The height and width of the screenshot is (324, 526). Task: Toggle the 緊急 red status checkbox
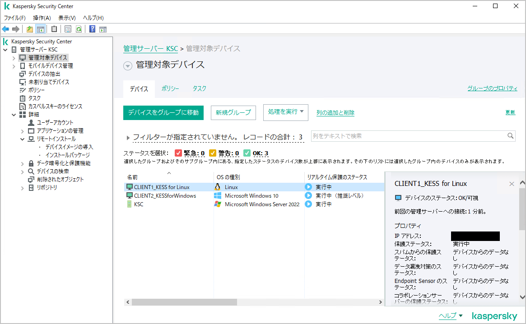pos(178,153)
